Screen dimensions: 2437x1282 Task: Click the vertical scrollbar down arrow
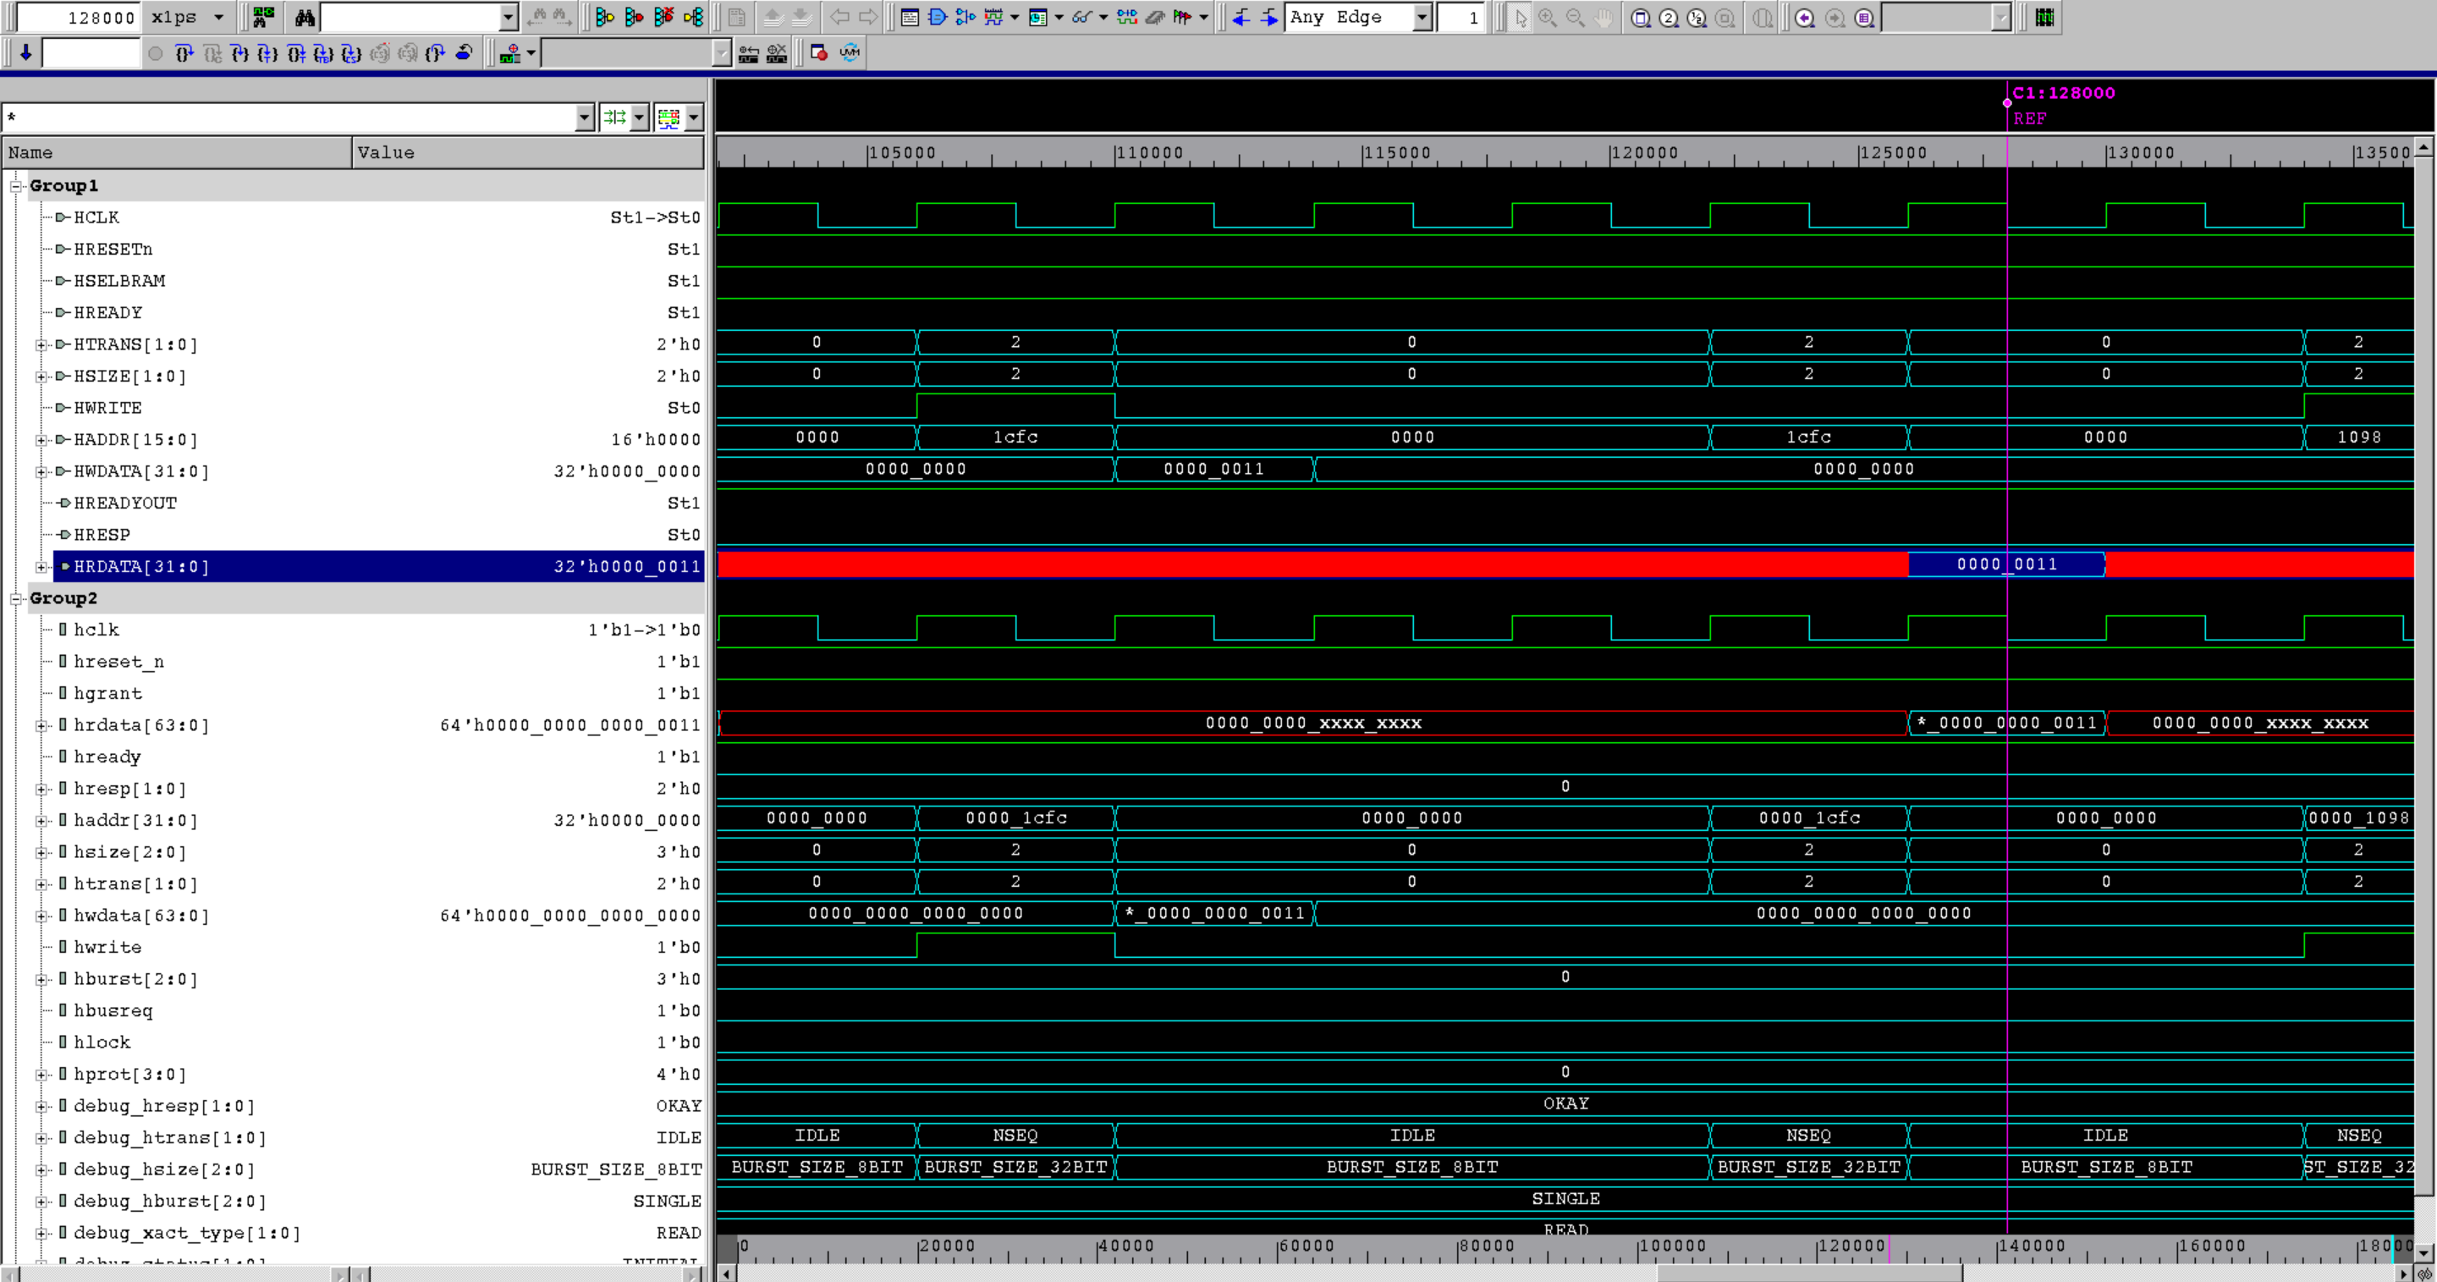pyautogui.click(x=2424, y=1252)
